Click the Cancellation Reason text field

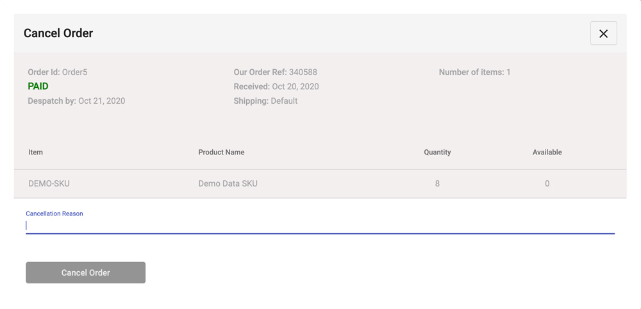320,226
